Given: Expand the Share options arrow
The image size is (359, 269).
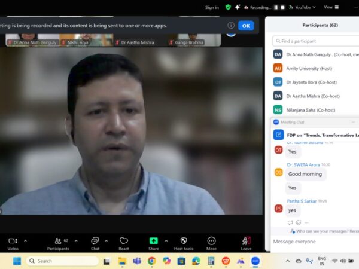Looking at the screenshot, I should tap(166, 241).
